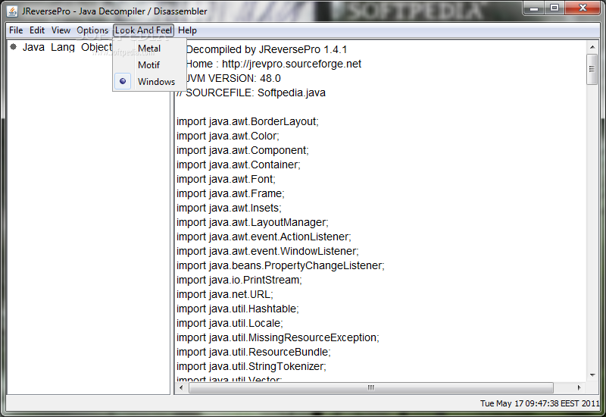Click the line 'import java.util.Locale;'
This screenshot has width=606, height=417.
tap(230, 323)
